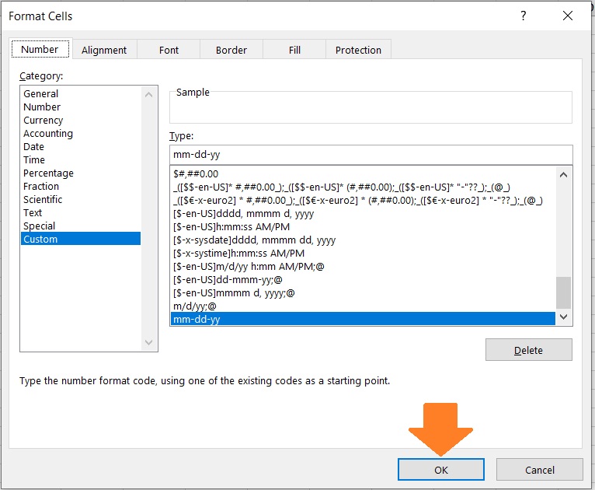Confirm the format with OK

click(x=440, y=470)
